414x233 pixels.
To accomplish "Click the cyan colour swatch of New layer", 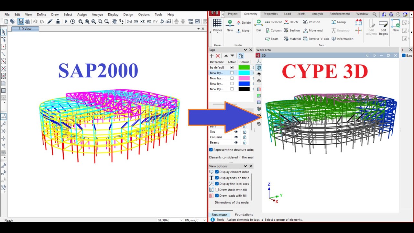I will click(x=244, y=73).
